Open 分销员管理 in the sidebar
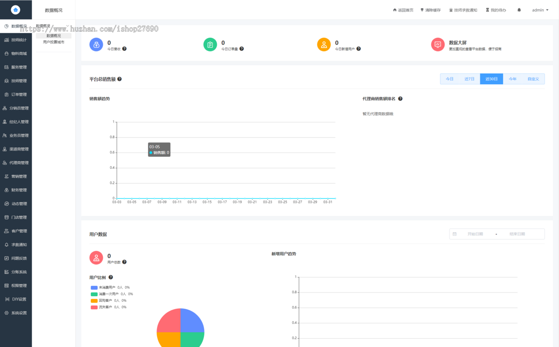Screen dimensions: 559x347 16,108
